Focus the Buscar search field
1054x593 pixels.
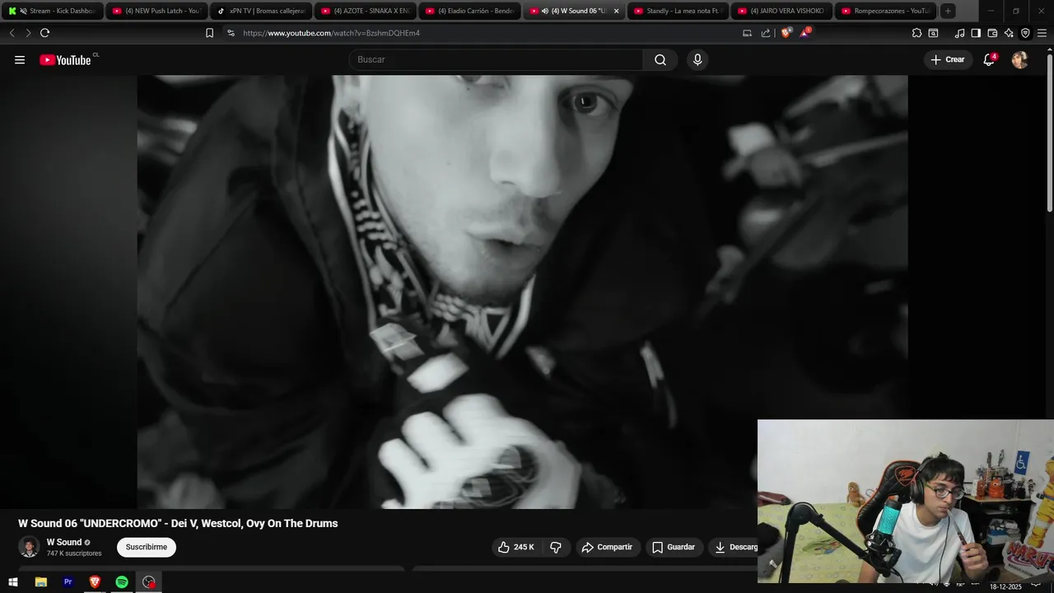point(496,59)
